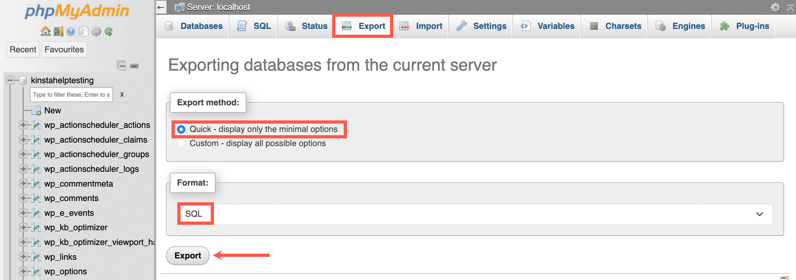Click the wp_kb_optimizer table icon
This screenshot has width=796, height=280.
(x=36, y=227)
